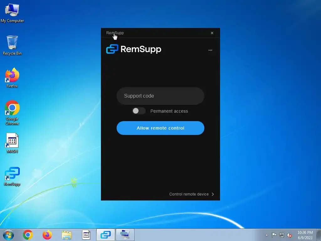Screen dimensions: 321x241
Task: Select the Recycle Bin desktop icon
Action: pos(12,46)
